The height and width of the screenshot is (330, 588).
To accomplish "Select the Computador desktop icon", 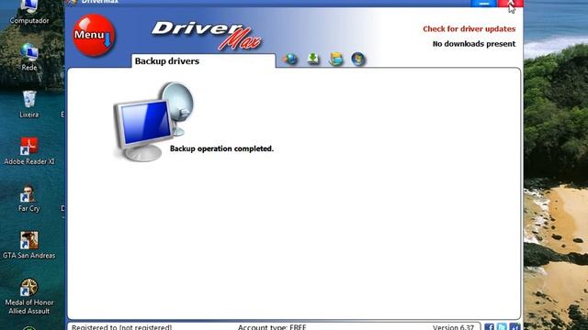I will [29, 12].
